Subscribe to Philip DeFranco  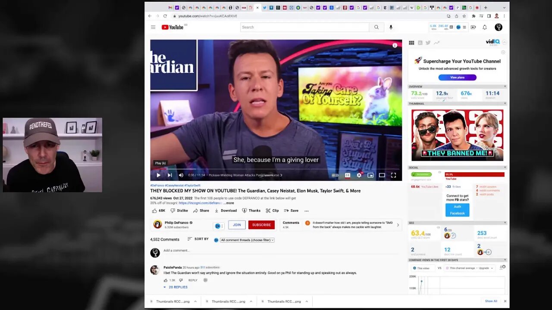(261, 225)
